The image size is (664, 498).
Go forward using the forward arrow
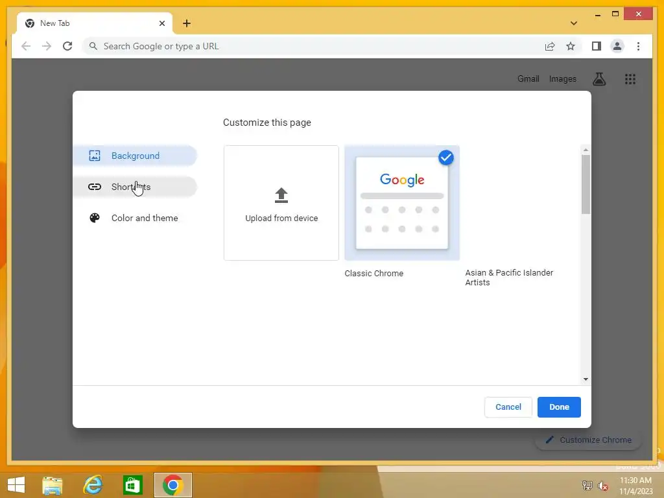47,46
